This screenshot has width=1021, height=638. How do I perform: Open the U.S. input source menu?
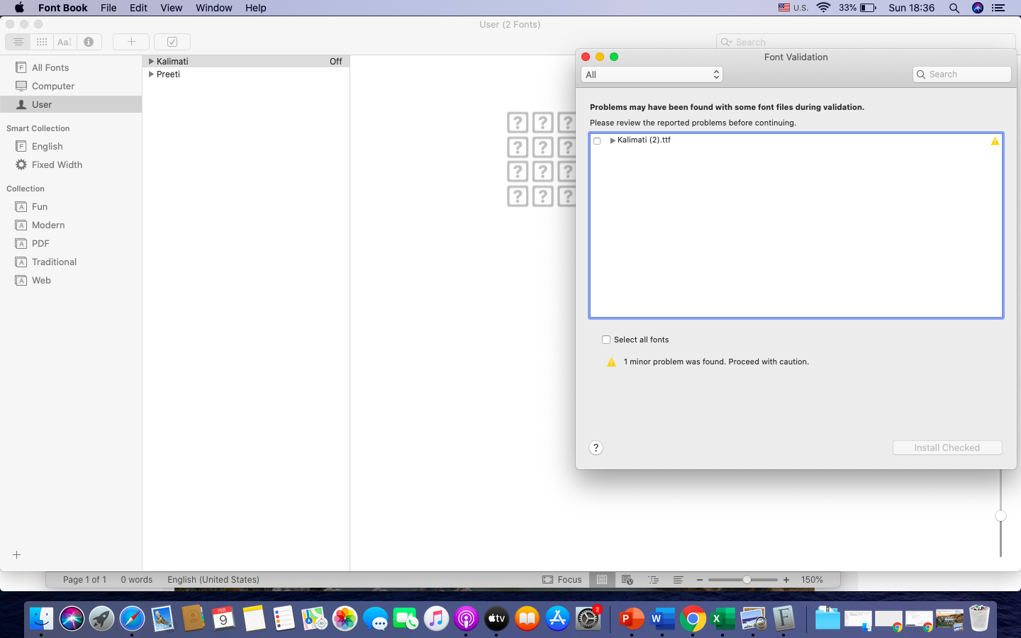coord(793,8)
